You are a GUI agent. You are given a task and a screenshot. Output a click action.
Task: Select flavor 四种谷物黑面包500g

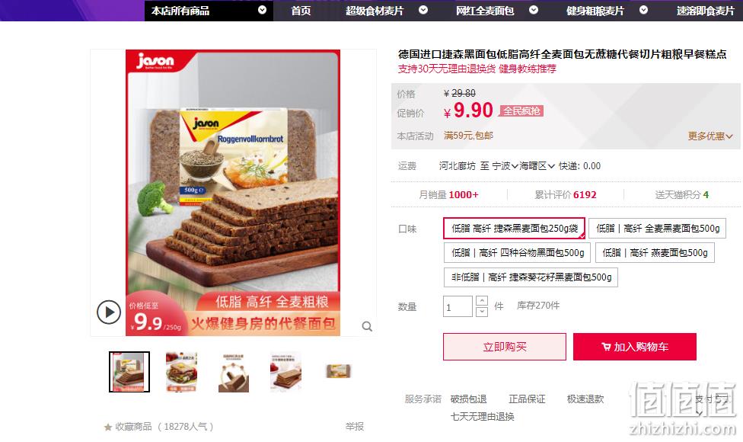coord(517,253)
